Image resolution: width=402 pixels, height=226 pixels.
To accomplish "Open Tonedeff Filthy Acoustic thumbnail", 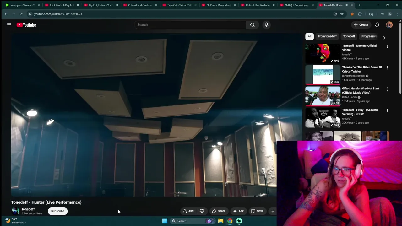I will click(323, 117).
